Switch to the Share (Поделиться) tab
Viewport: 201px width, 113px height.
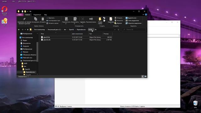(37, 15)
